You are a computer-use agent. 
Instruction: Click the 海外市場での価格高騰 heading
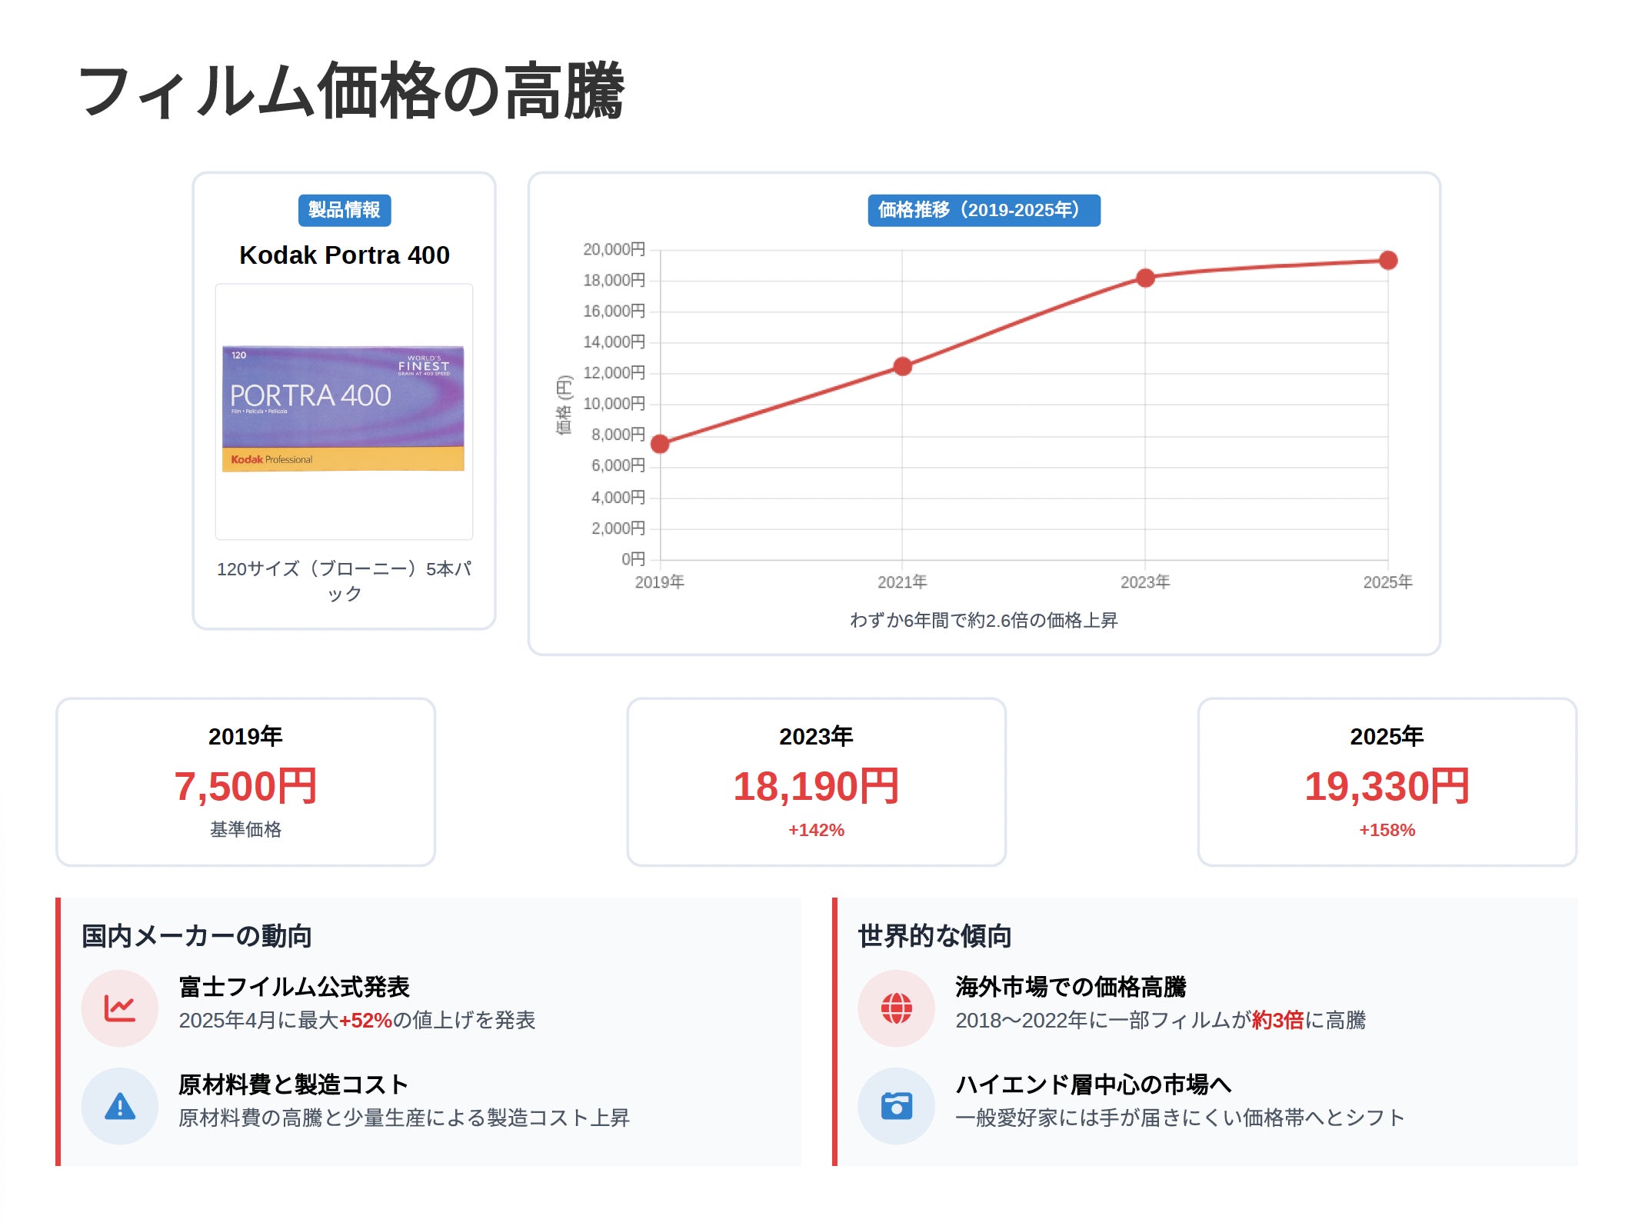pyautogui.click(x=1071, y=987)
